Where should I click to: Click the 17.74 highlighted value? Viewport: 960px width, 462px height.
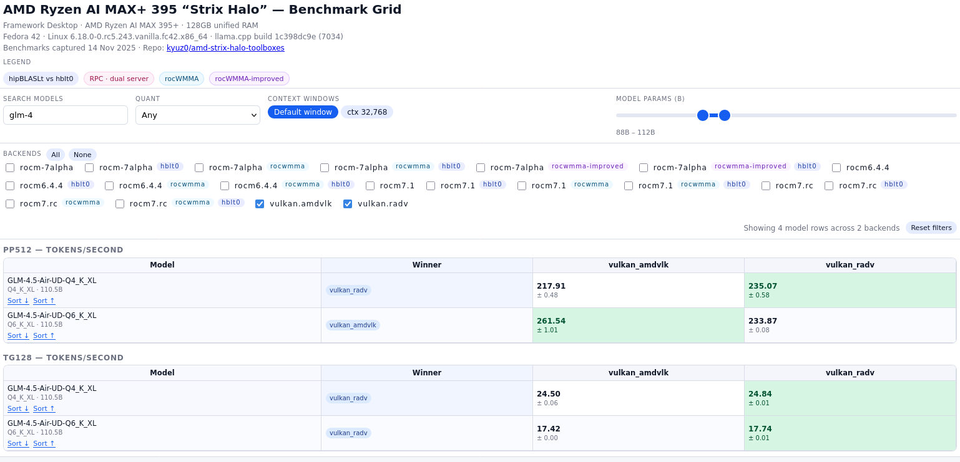point(760,429)
